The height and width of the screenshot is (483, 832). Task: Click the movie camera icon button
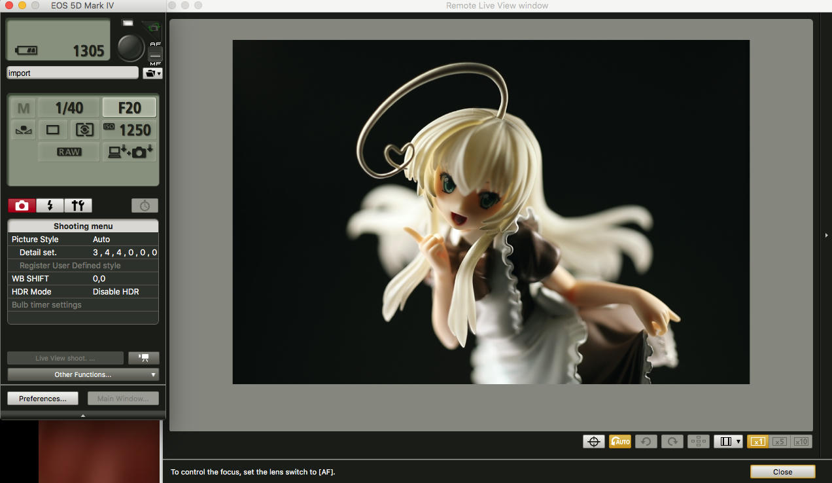click(x=144, y=358)
